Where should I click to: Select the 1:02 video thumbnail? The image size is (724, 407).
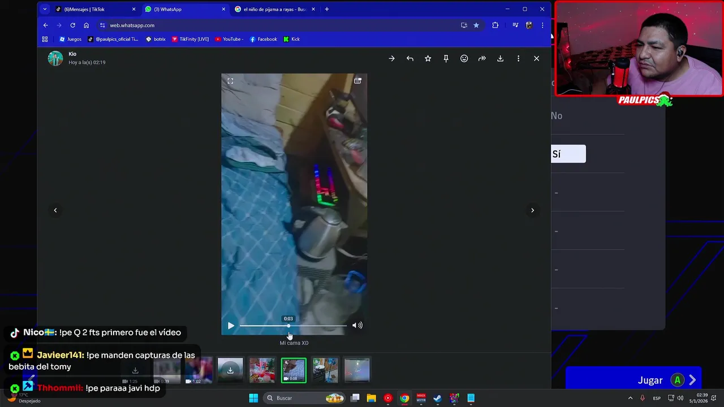[x=199, y=371]
